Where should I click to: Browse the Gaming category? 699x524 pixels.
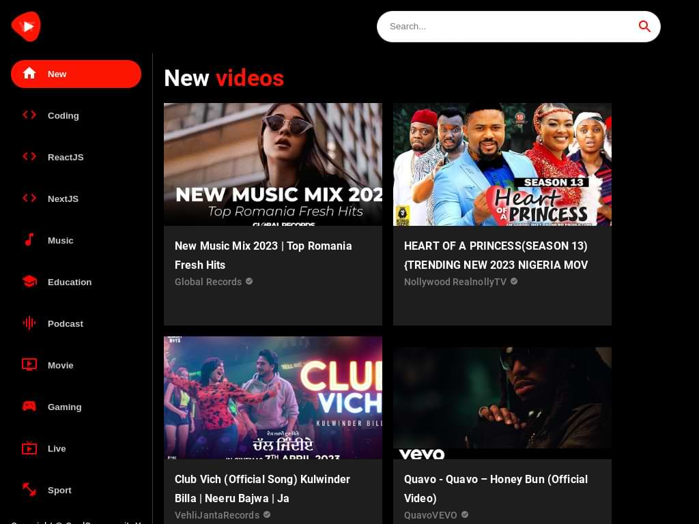click(x=76, y=407)
